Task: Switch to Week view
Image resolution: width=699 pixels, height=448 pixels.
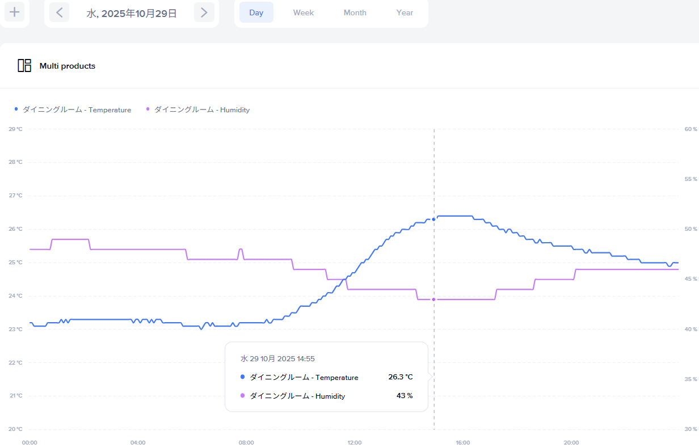Action: [304, 12]
